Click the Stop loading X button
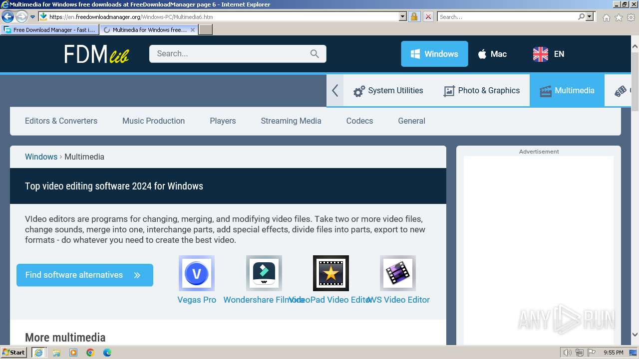This screenshot has width=639, height=359. (428, 16)
